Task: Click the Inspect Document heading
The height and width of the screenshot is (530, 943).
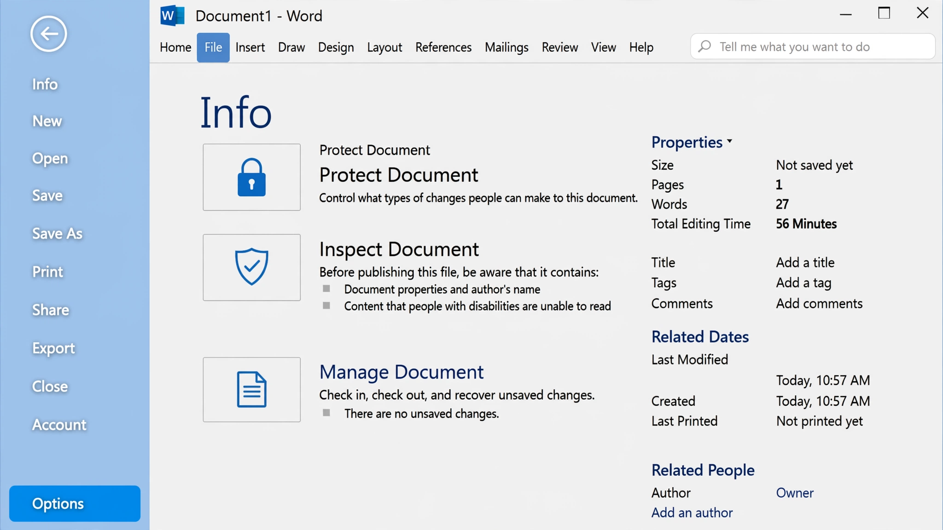Action: click(x=399, y=250)
